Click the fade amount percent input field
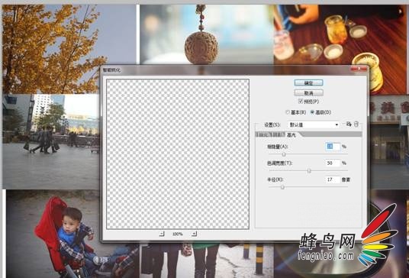 333,147
